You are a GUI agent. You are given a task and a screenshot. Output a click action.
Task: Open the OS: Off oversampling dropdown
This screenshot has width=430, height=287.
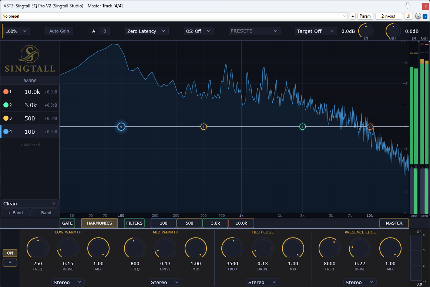point(198,31)
